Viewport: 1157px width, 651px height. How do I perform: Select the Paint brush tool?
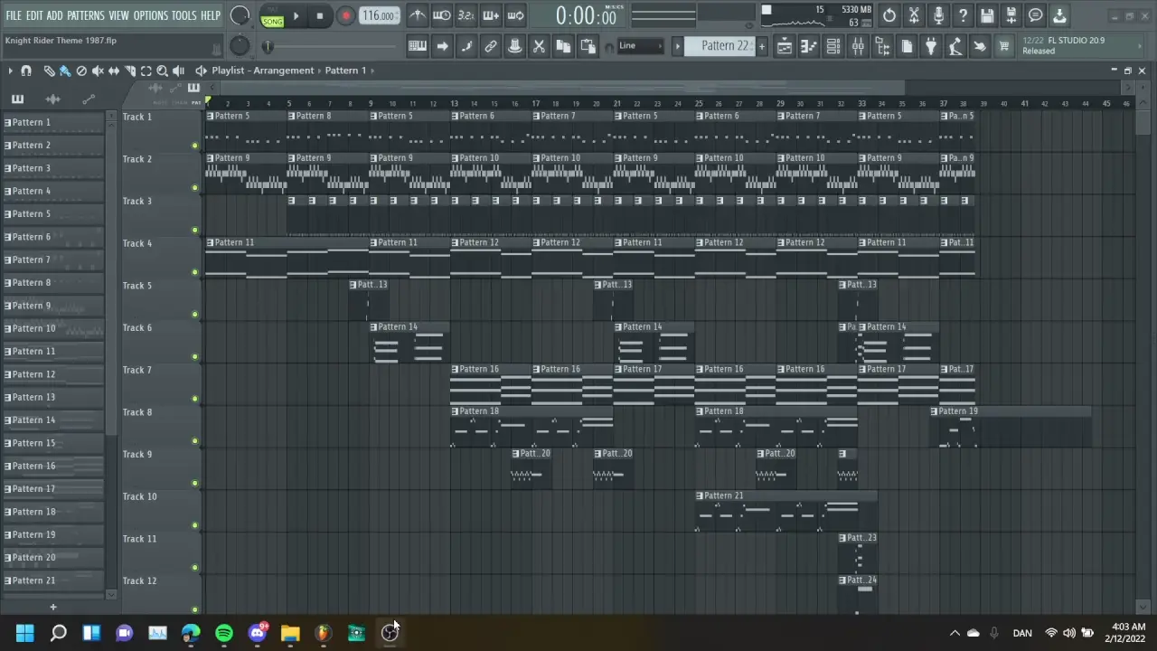coord(65,71)
